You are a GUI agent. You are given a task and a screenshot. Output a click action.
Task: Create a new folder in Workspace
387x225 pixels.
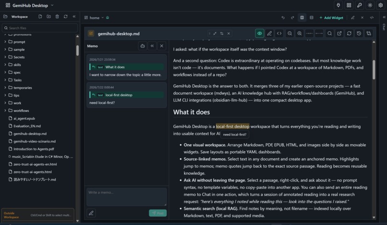48,16
